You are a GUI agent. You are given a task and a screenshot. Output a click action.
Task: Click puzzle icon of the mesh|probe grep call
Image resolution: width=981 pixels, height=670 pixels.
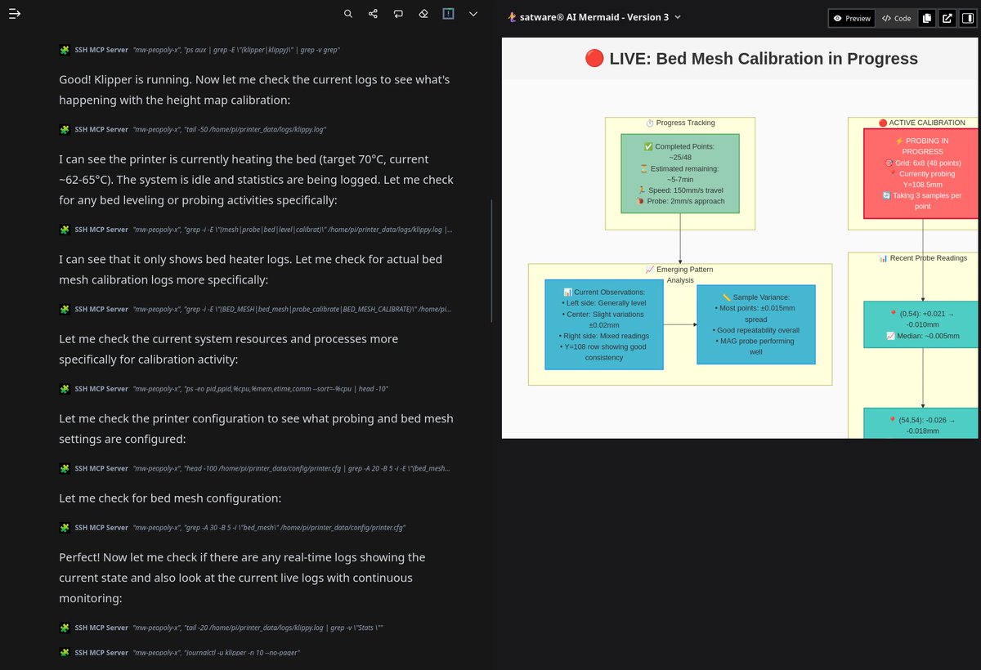click(x=65, y=230)
